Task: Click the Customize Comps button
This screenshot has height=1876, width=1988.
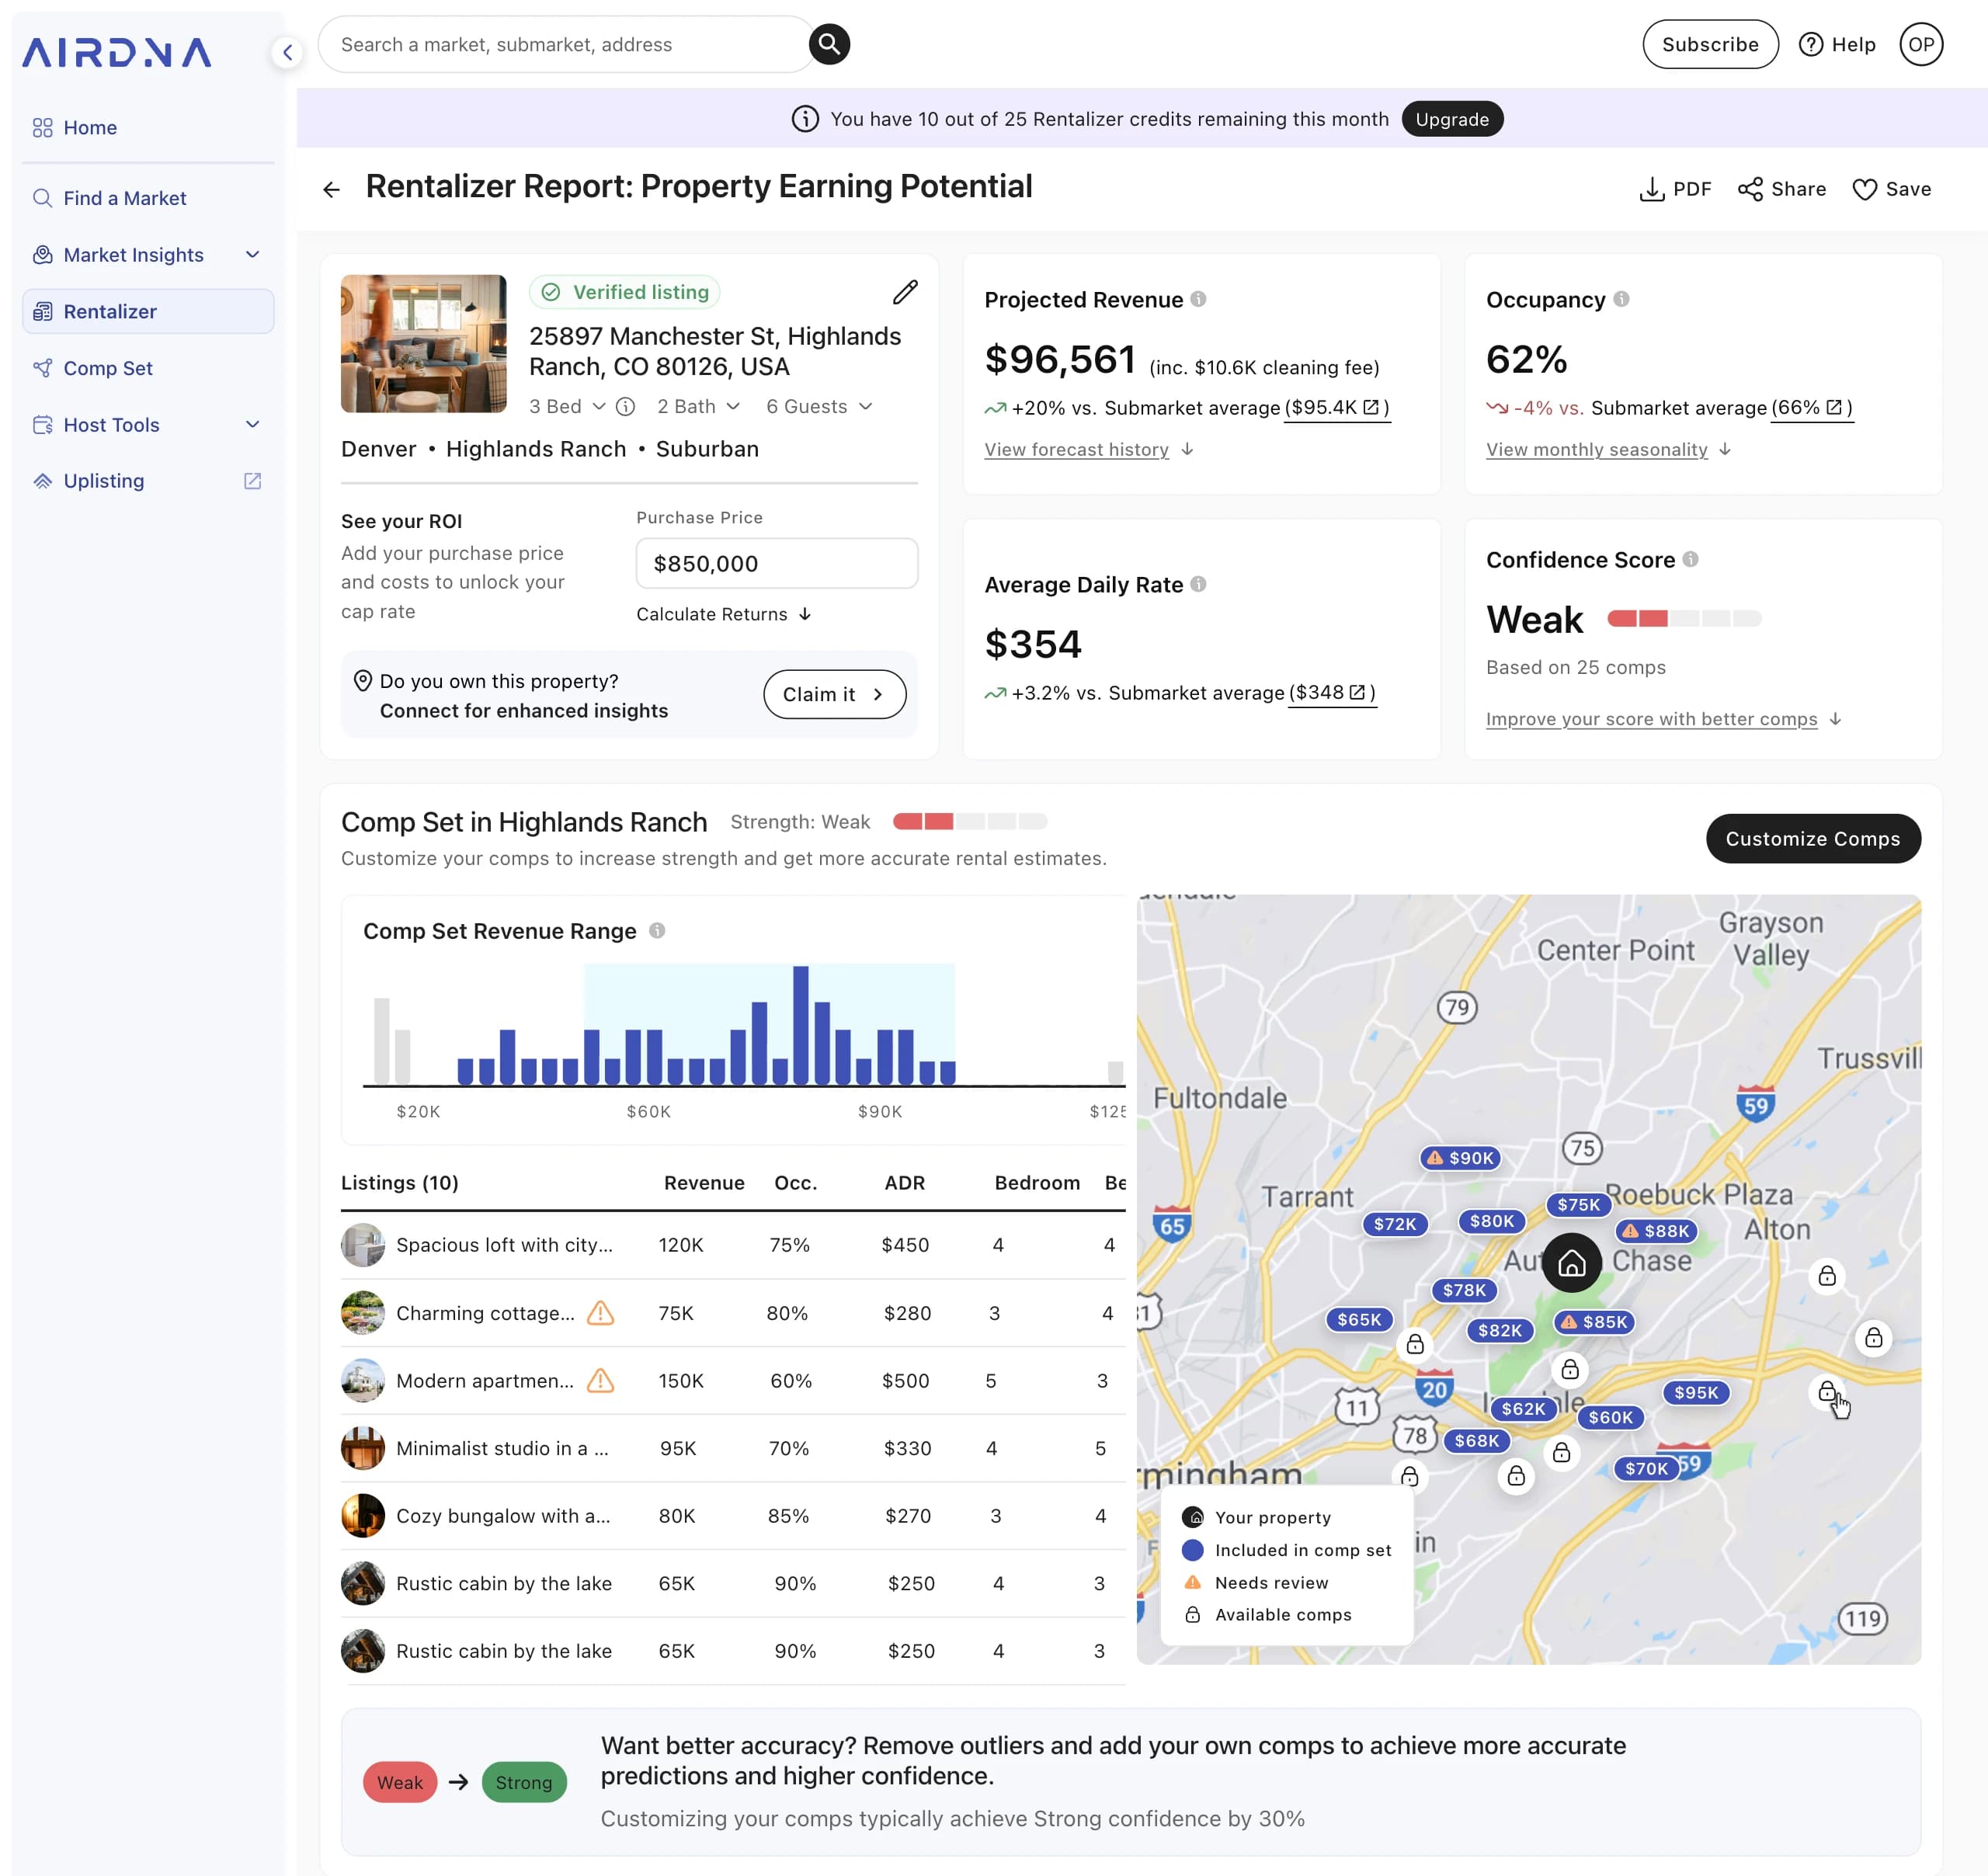Action: [x=1812, y=838]
